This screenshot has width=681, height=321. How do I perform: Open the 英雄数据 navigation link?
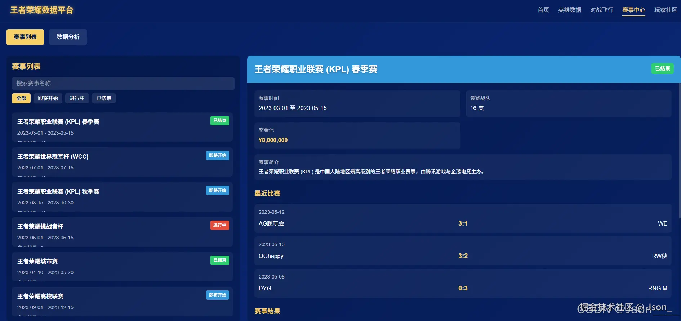coord(569,10)
